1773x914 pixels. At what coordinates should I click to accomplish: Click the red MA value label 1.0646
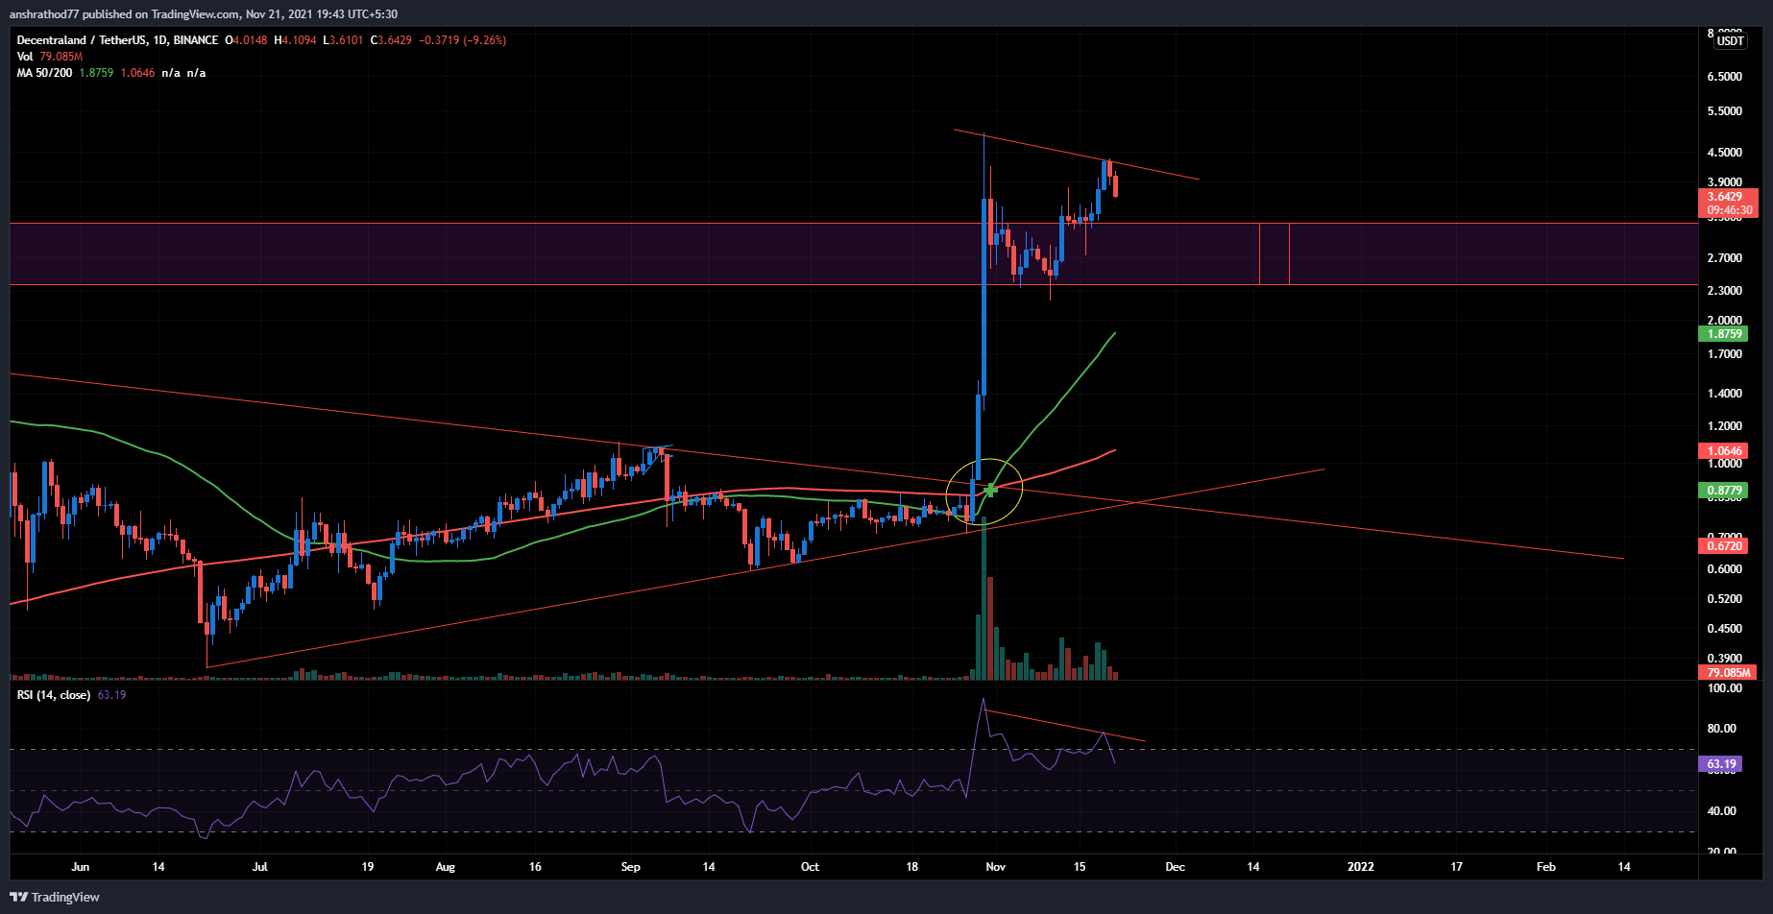[x=1723, y=451]
